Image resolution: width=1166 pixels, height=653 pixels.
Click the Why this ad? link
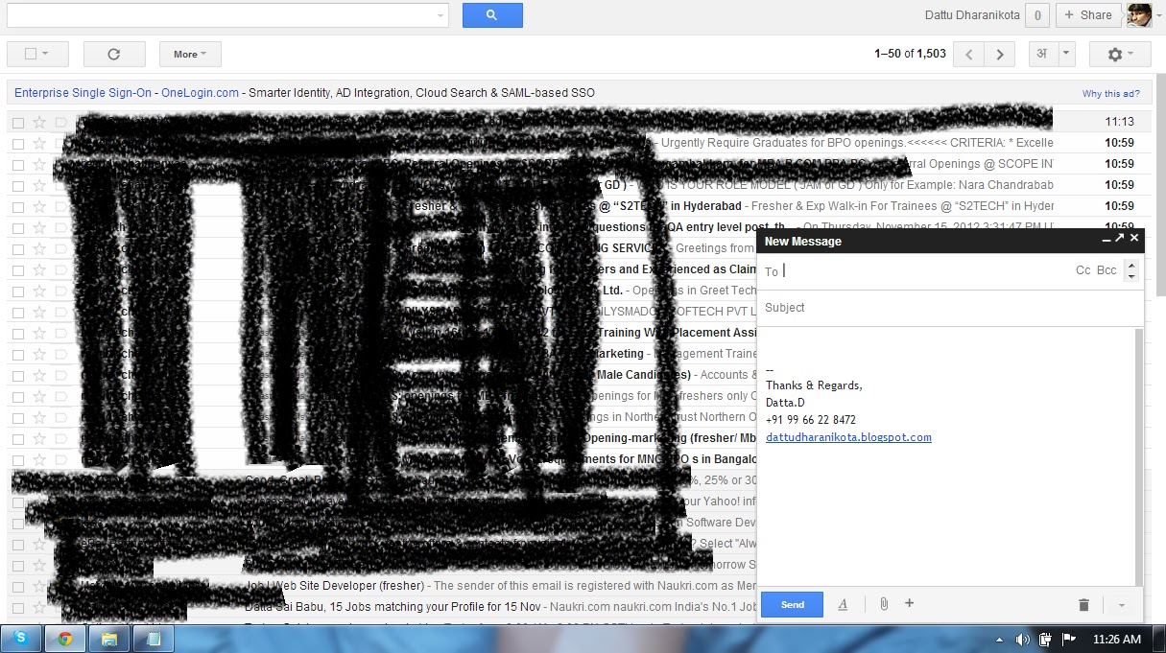point(1111,94)
